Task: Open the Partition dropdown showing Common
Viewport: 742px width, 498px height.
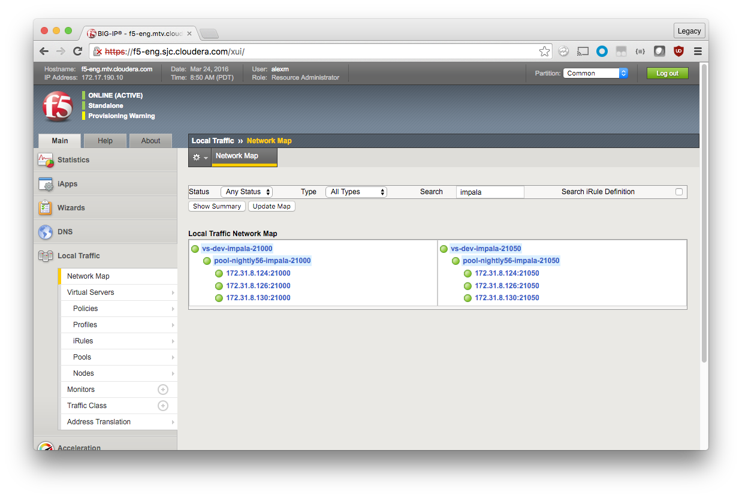Action: [595, 73]
